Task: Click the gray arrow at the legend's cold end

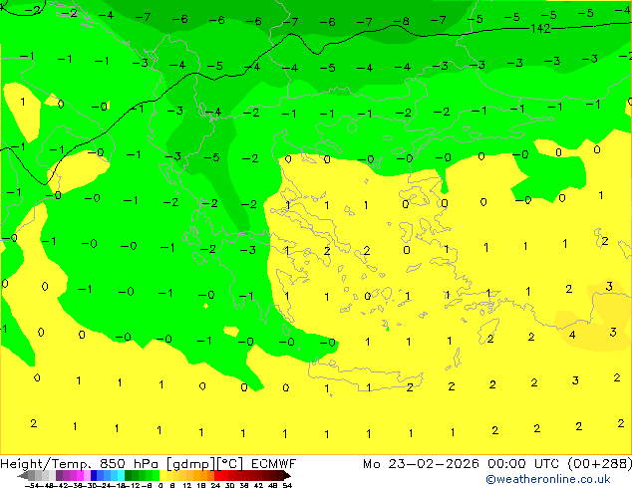Action: (23, 475)
